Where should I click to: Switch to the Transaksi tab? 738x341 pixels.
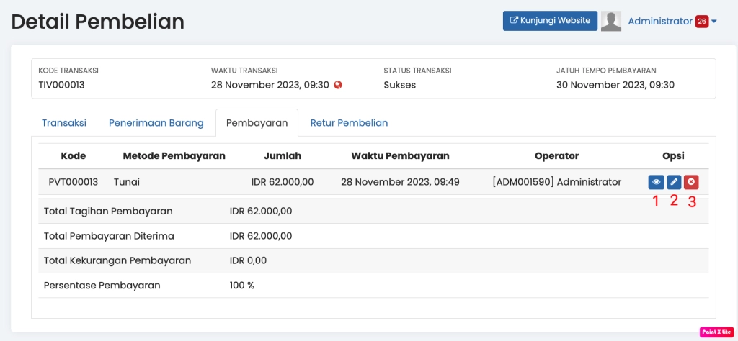point(64,123)
